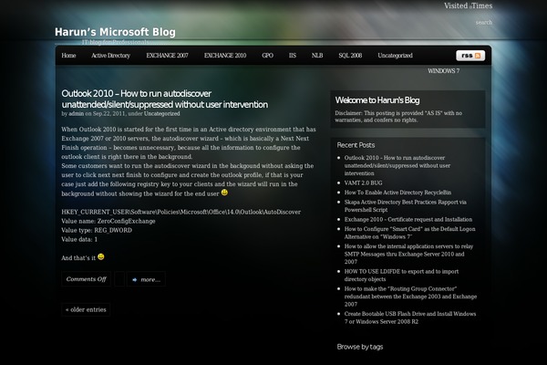Click the blue arrow icon beside more
Image resolution: width=547 pixels, height=365 pixels.
(135, 280)
